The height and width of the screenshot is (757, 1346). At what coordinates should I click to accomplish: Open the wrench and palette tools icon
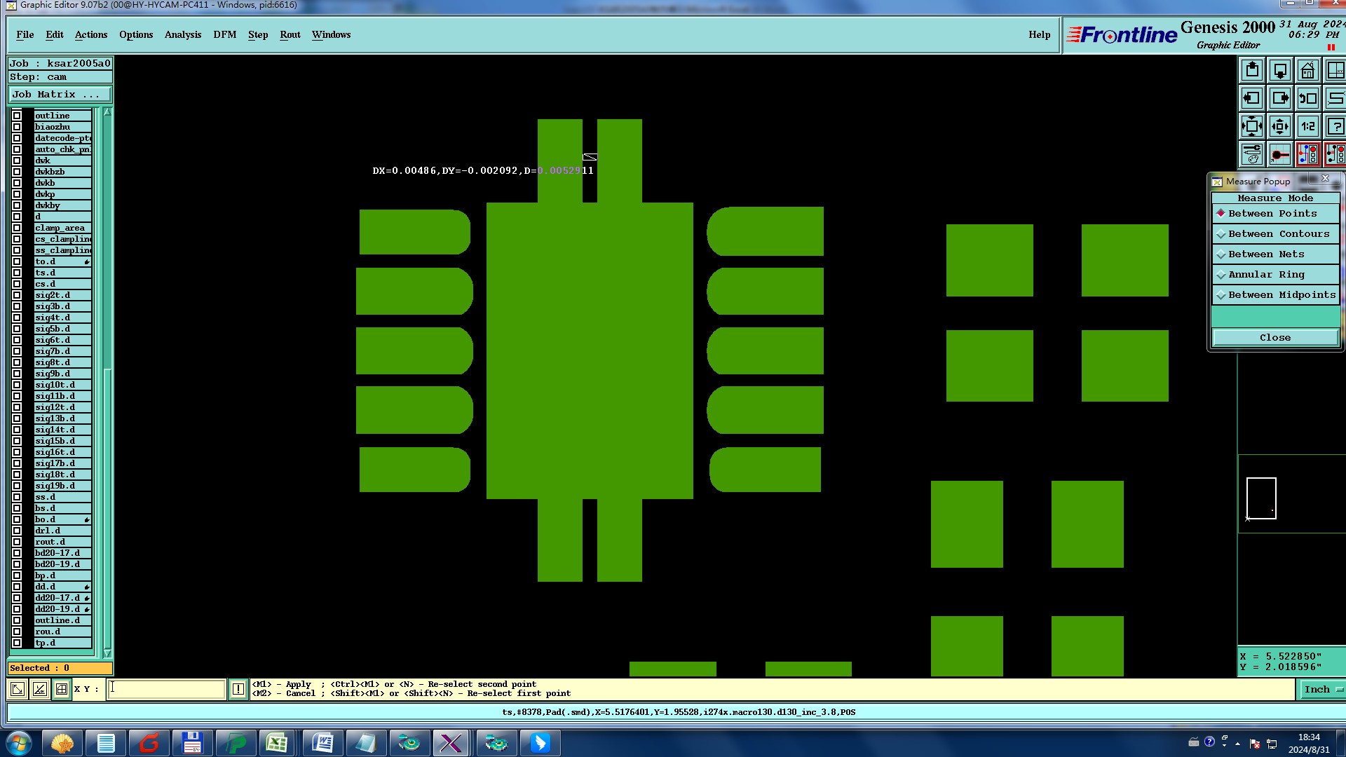click(x=1252, y=155)
